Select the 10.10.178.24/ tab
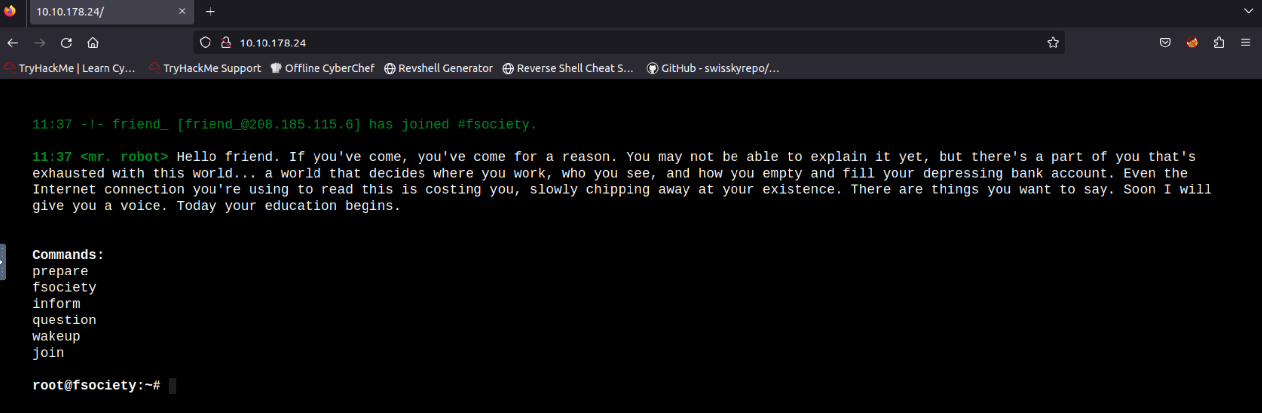This screenshot has width=1262, height=413. coord(112,12)
